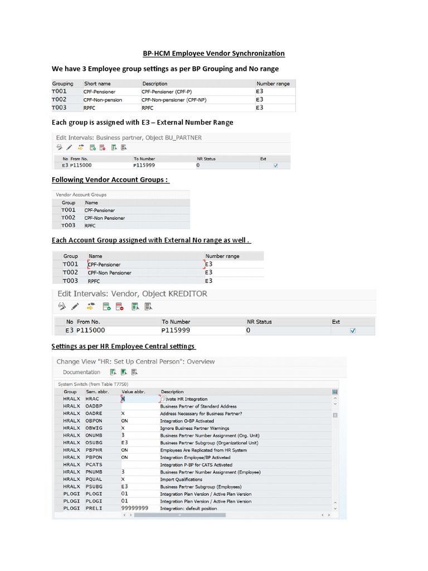The width and height of the screenshot is (428, 571).
Task: Click middle icon right of Documentation
Action: pos(124,372)
